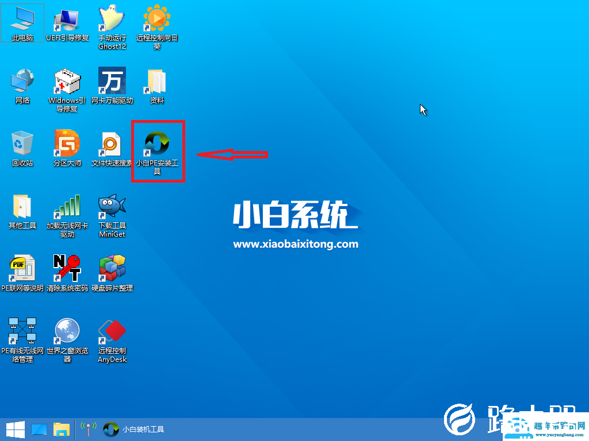The width and height of the screenshot is (589, 441).
Task: Launch 分区大师 partition tool
Action: coord(67,148)
